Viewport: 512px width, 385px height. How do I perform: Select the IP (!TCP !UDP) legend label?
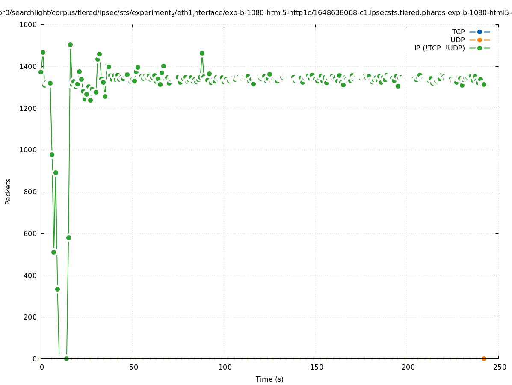(x=439, y=48)
